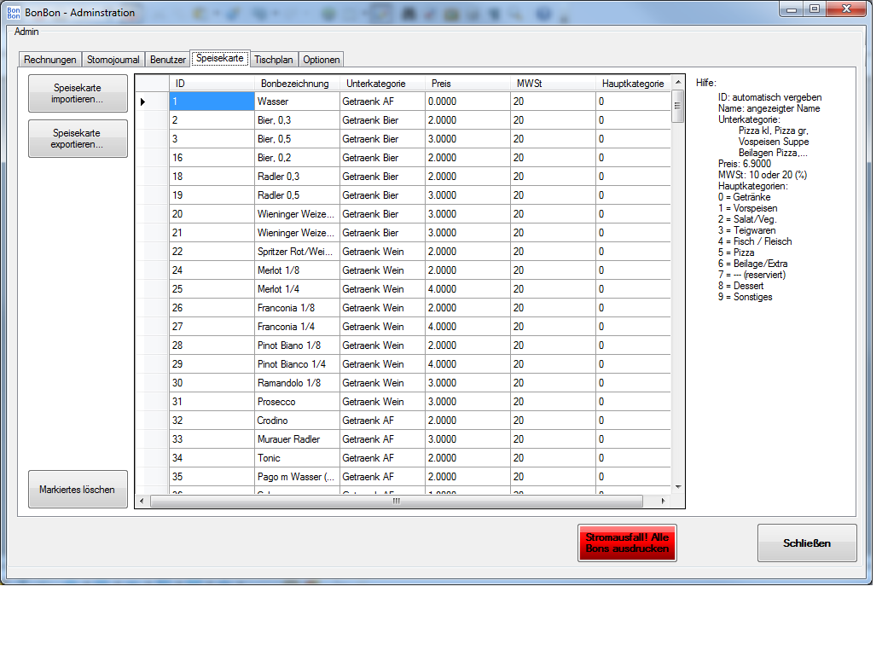Select the Prosecco name cell
The image size is (882, 656).
[296, 402]
